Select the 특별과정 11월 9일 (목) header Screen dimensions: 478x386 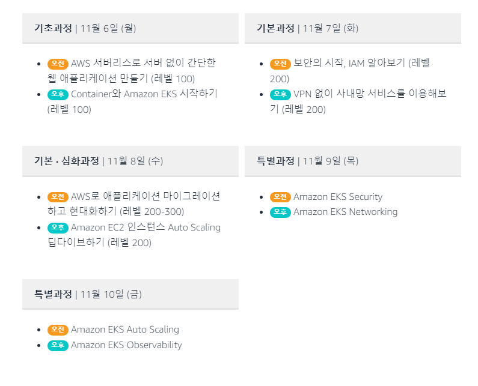[x=353, y=161]
